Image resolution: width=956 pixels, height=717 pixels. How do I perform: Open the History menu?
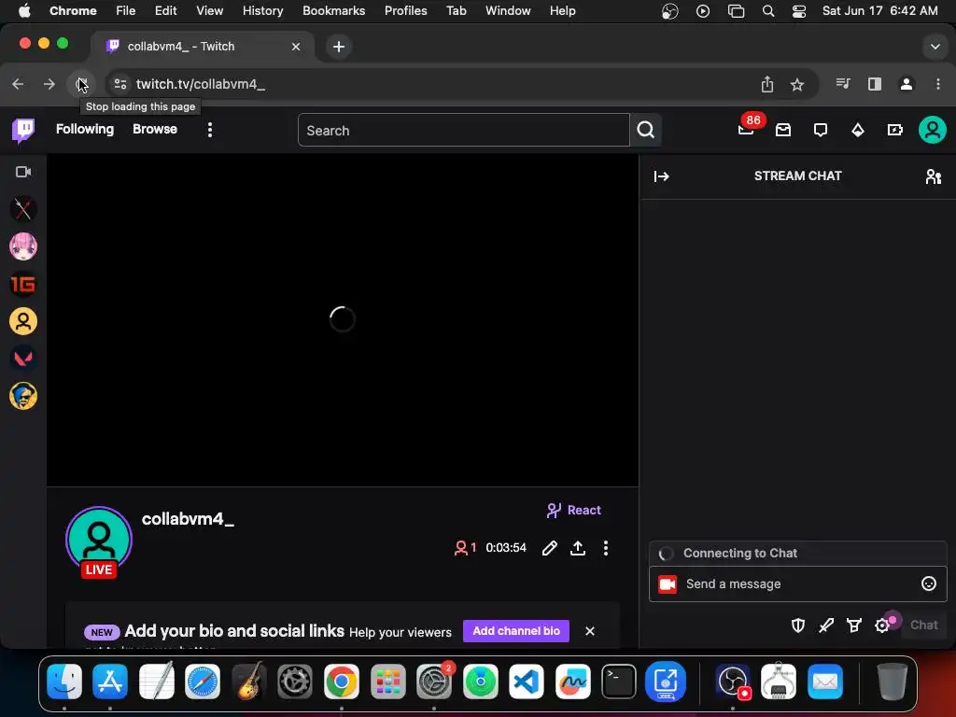pos(262,11)
